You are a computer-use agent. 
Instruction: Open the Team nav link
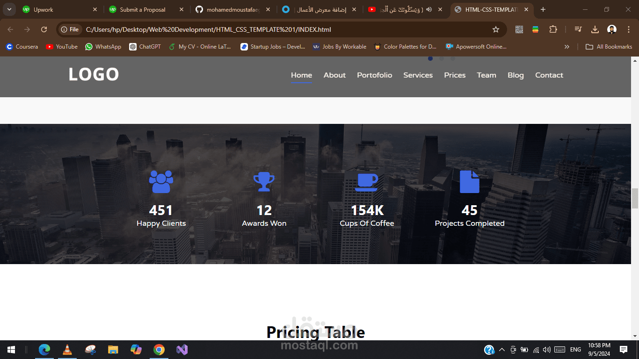coord(487,75)
